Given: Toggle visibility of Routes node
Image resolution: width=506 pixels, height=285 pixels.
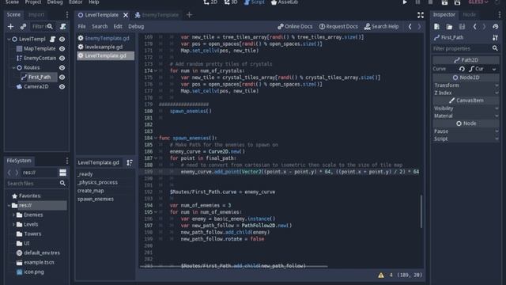Looking at the screenshot, I should [x=62, y=67].
